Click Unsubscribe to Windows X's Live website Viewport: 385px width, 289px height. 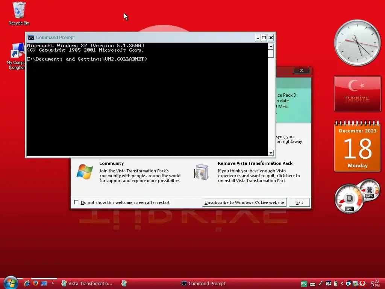(244, 202)
